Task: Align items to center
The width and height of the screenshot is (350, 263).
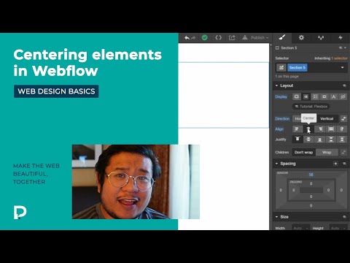Action: (308, 129)
